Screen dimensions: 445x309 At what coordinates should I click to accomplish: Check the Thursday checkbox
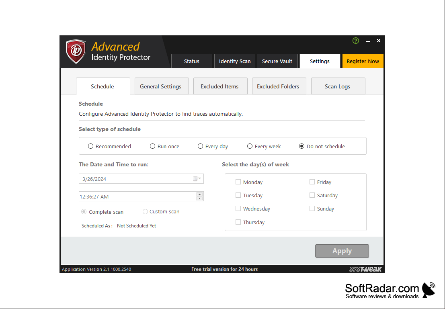[238, 222]
